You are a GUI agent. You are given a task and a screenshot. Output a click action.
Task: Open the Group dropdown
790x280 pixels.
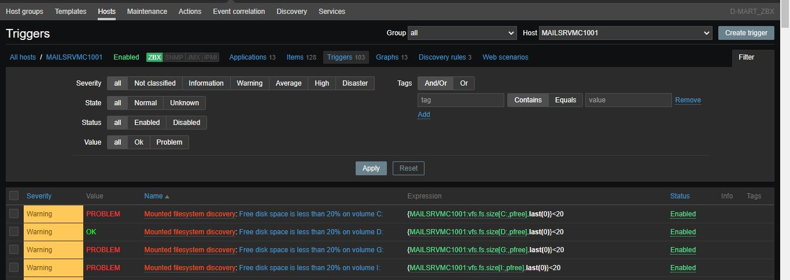tap(462, 33)
